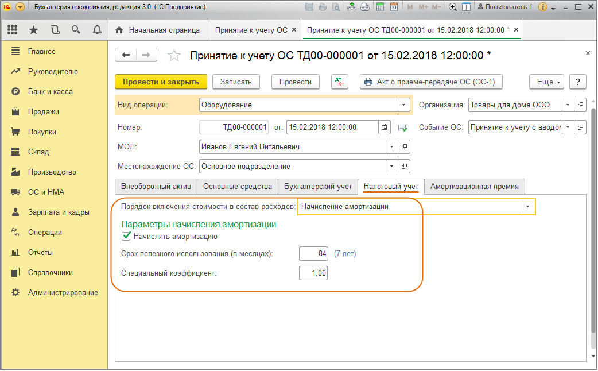Open Favorites star in the tools panel

point(33,30)
